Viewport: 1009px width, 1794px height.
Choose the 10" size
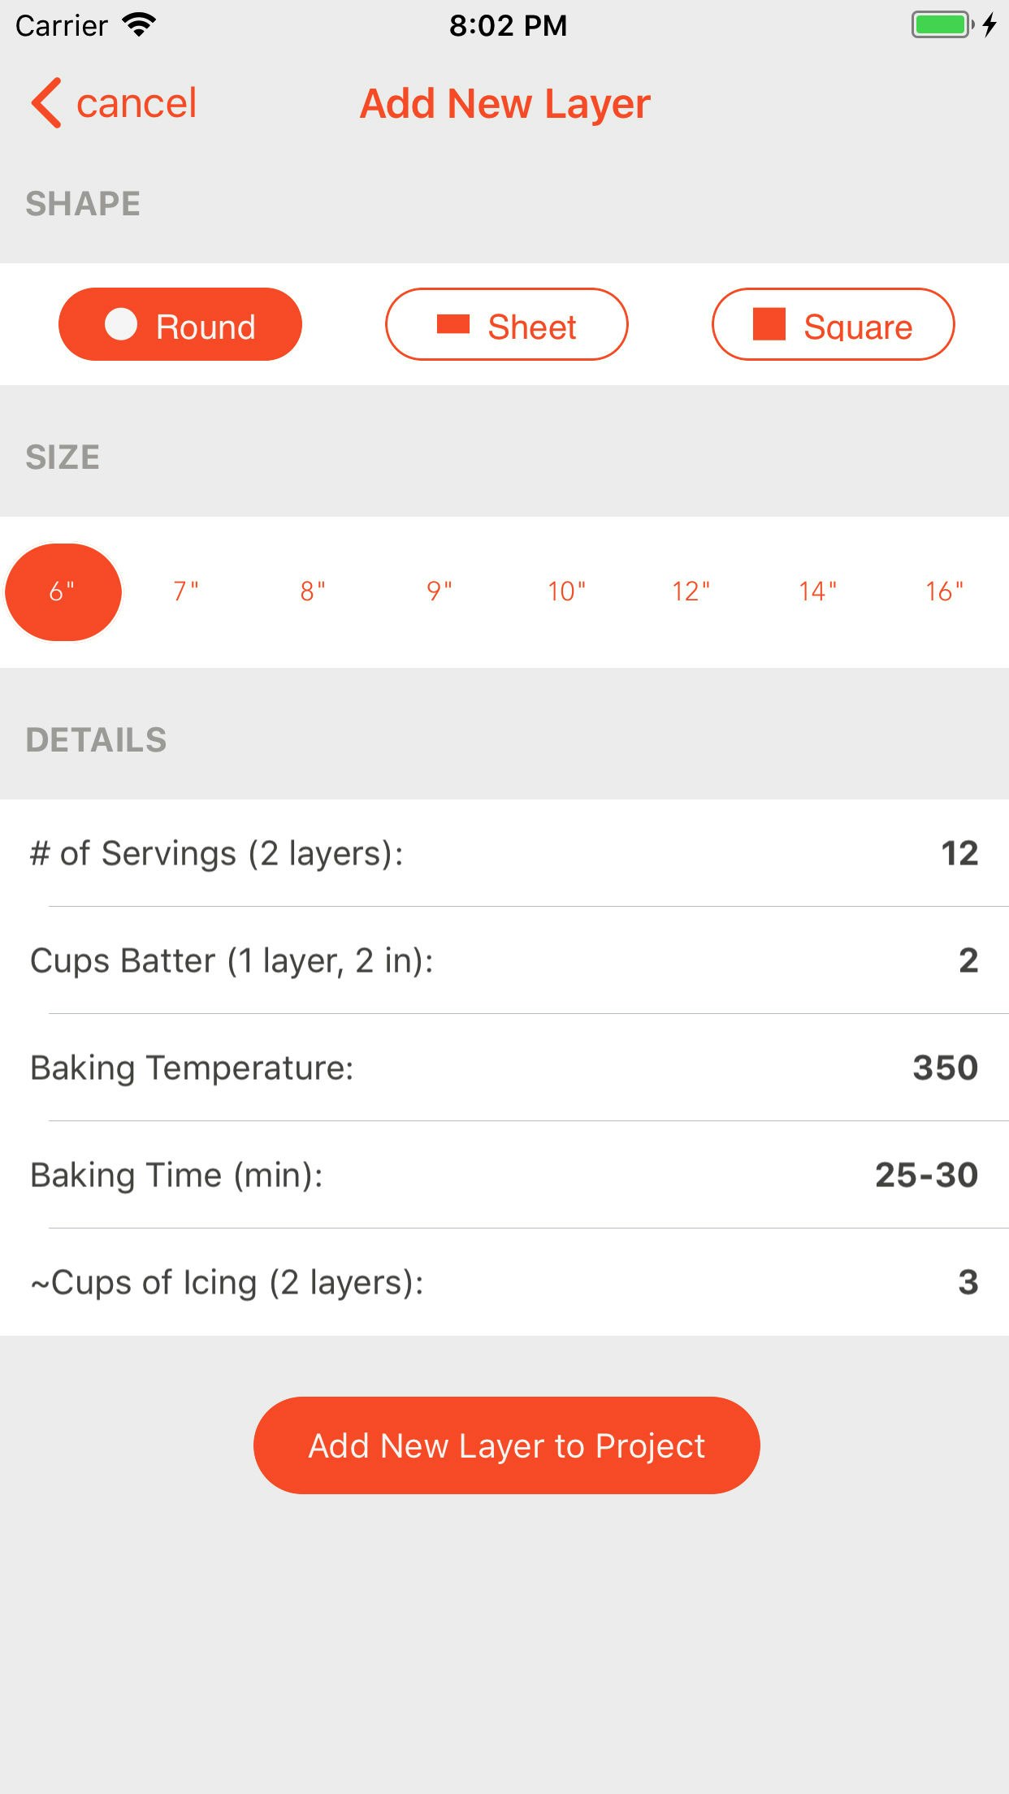point(566,591)
